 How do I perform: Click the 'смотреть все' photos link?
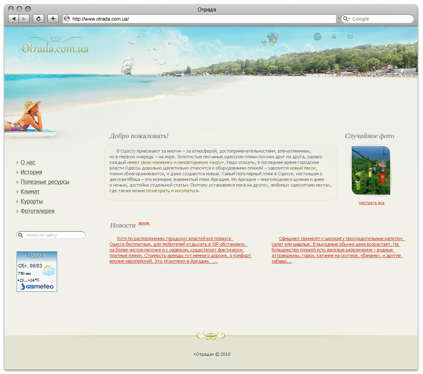(x=371, y=203)
